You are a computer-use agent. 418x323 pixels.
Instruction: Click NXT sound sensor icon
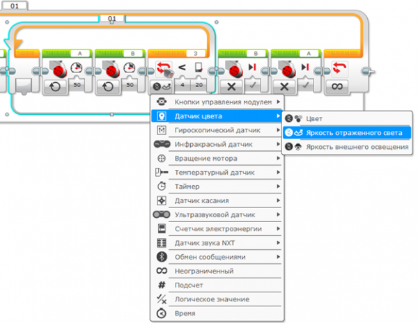(x=162, y=243)
